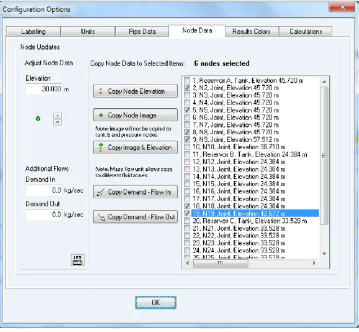
Task: Open the Results Colors tab
Action: pyautogui.click(x=252, y=32)
